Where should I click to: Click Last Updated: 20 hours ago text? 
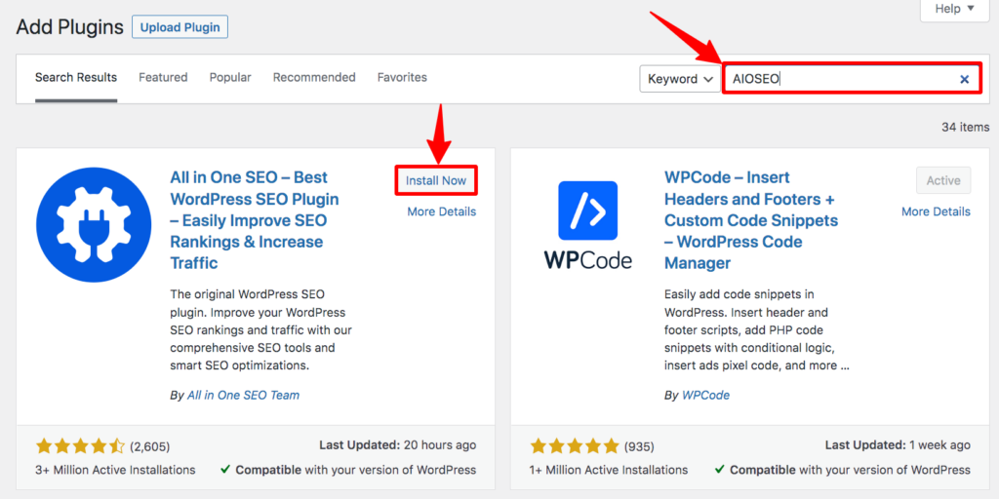tap(396, 445)
